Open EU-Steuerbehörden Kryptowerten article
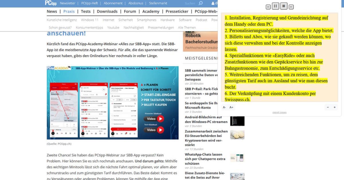 (x=206, y=138)
